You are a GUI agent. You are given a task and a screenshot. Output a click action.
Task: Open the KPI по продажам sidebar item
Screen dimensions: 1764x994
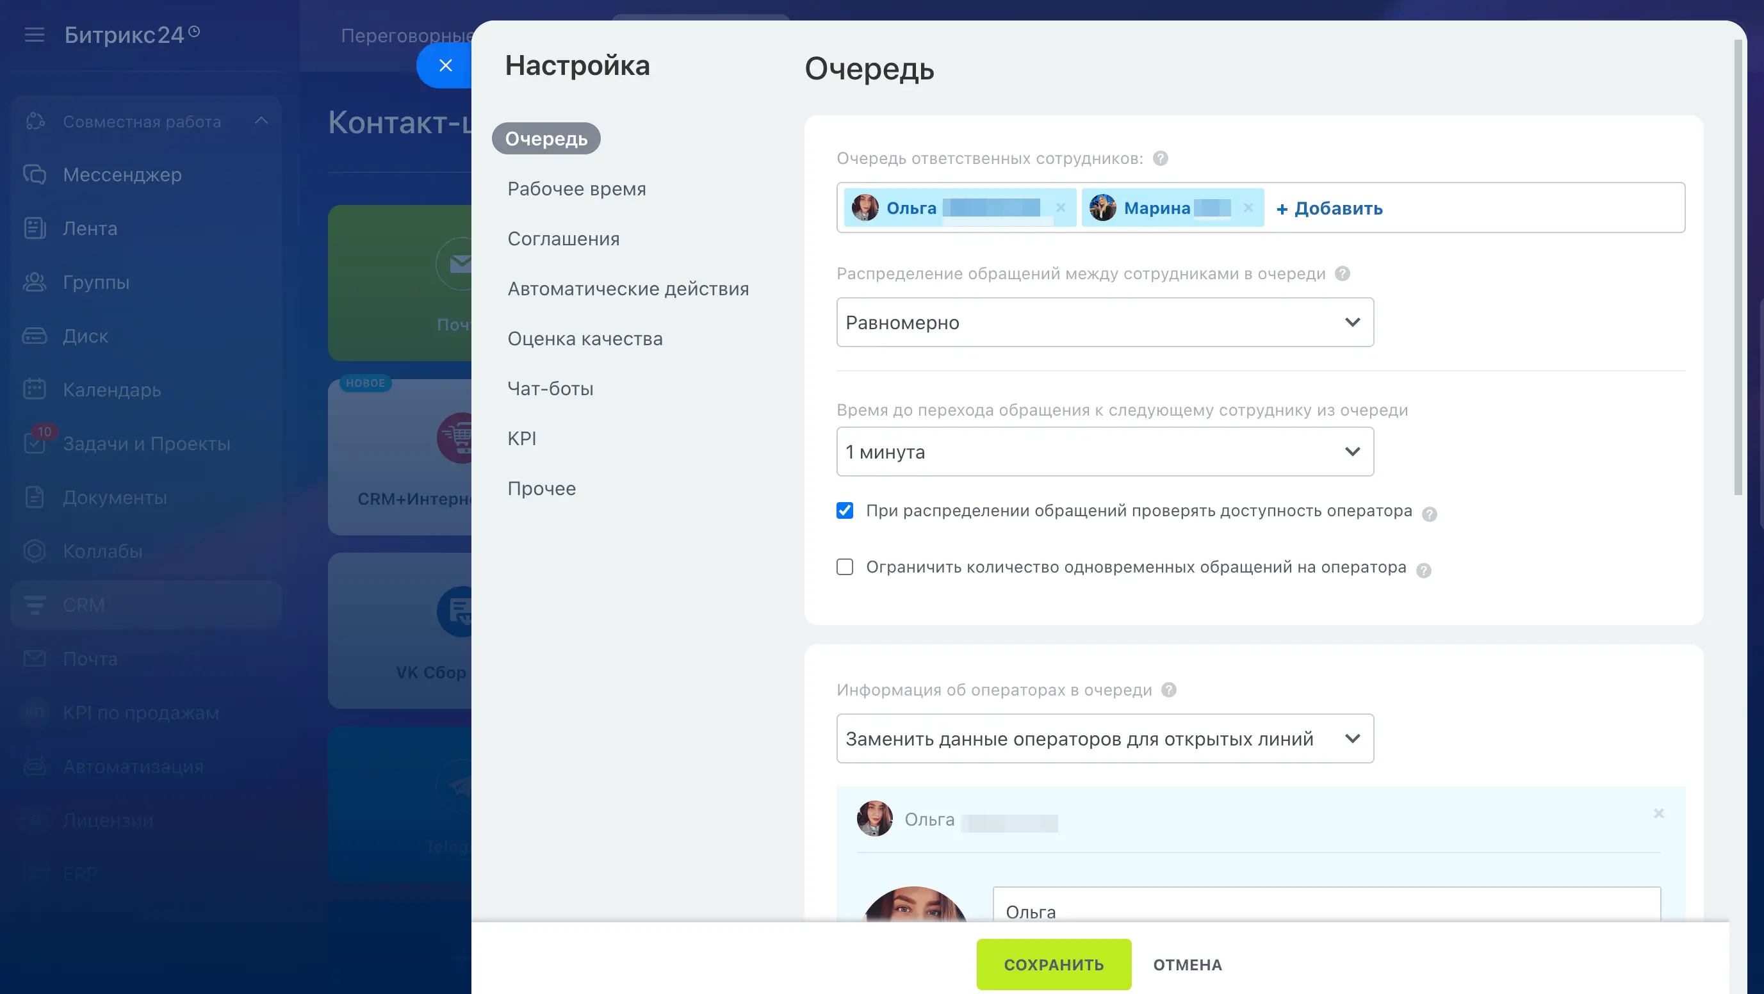(x=141, y=713)
